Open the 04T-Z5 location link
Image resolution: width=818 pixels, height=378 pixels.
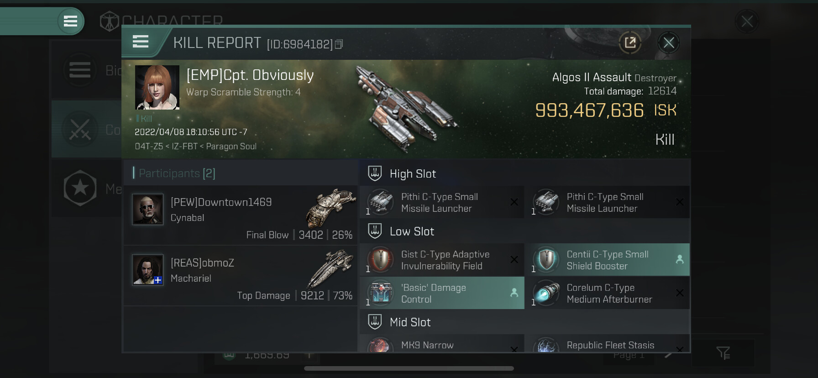click(x=149, y=147)
